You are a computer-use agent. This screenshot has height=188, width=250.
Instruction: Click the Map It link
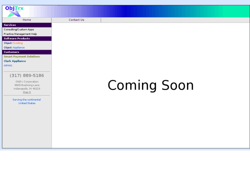tap(27, 92)
